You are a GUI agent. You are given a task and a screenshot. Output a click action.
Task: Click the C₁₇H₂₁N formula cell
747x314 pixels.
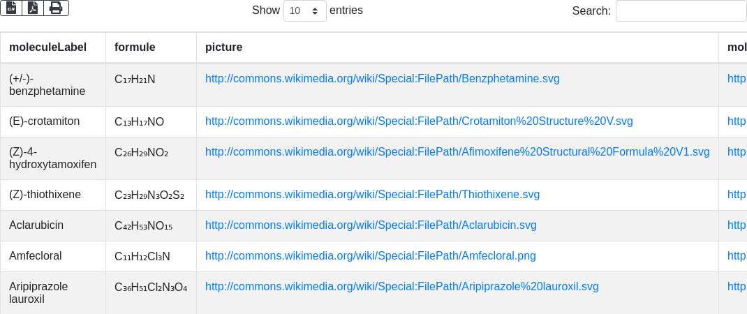[135, 80]
